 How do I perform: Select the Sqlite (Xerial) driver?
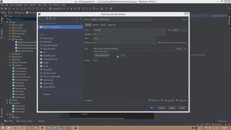pyautogui.click(x=48, y=80)
